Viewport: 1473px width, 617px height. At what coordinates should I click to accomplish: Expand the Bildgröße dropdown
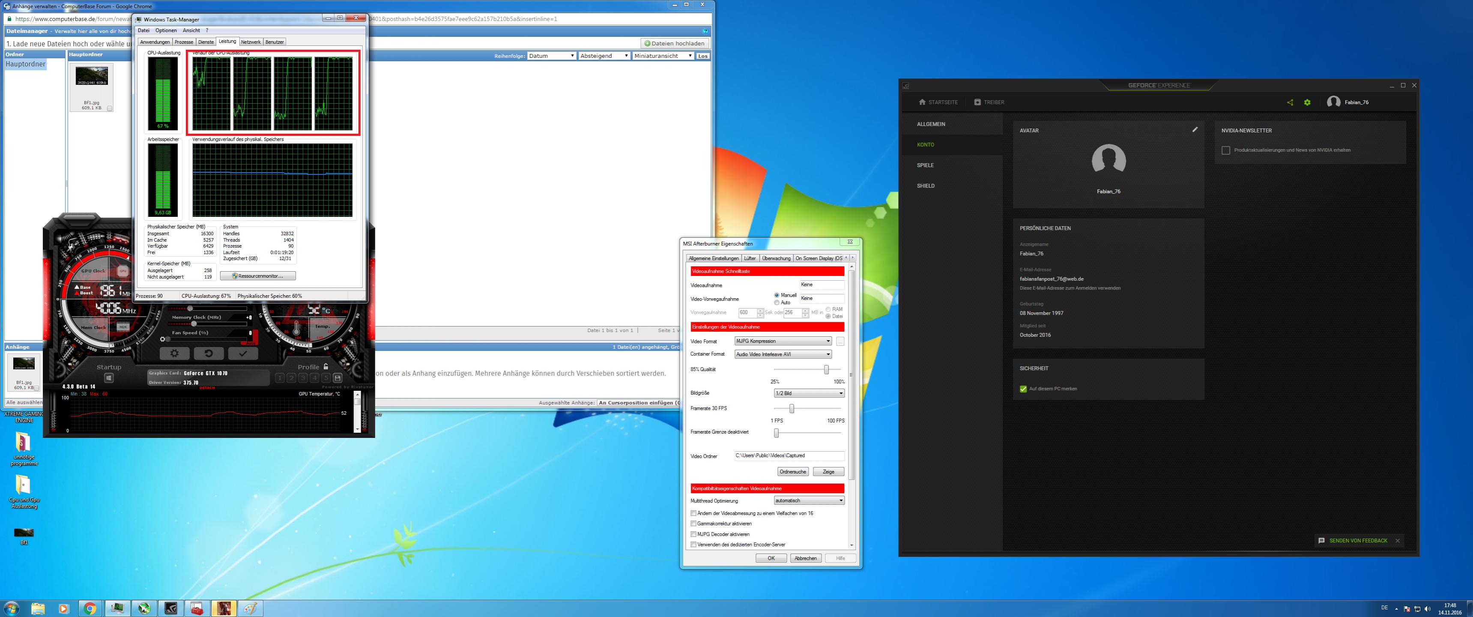[809, 393]
